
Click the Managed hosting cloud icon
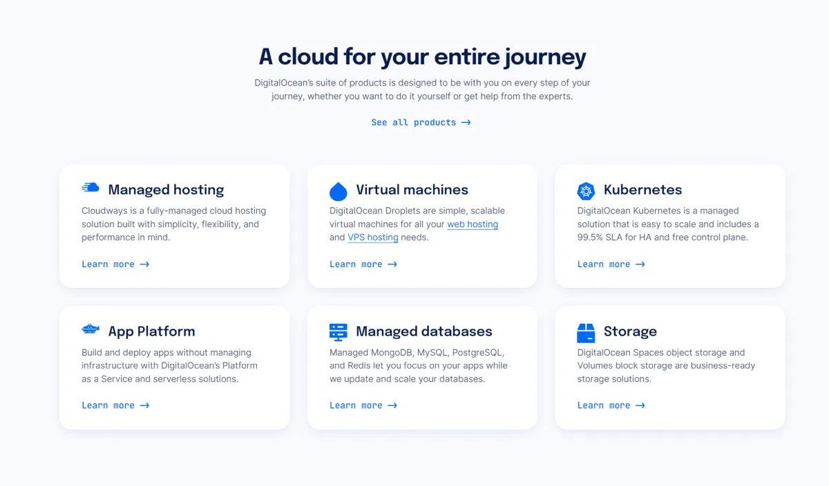click(x=90, y=188)
